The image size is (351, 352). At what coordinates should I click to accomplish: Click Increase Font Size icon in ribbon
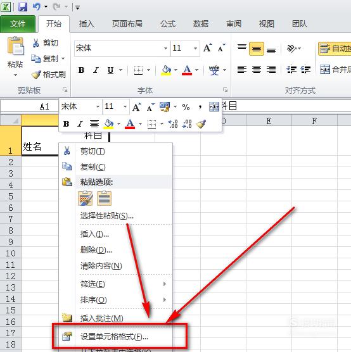coord(208,48)
